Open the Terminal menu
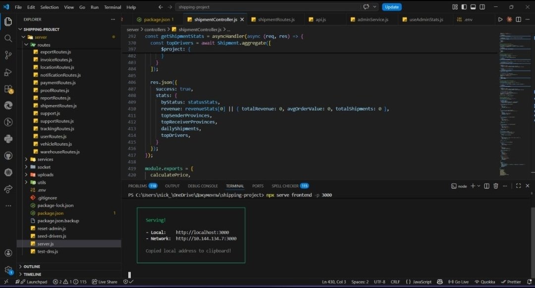This screenshot has height=288, width=535. tap(112, 7)
